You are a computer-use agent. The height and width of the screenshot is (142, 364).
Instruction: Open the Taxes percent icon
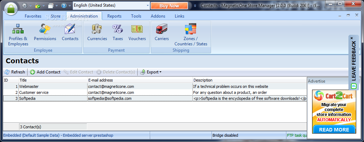[118, 32]
